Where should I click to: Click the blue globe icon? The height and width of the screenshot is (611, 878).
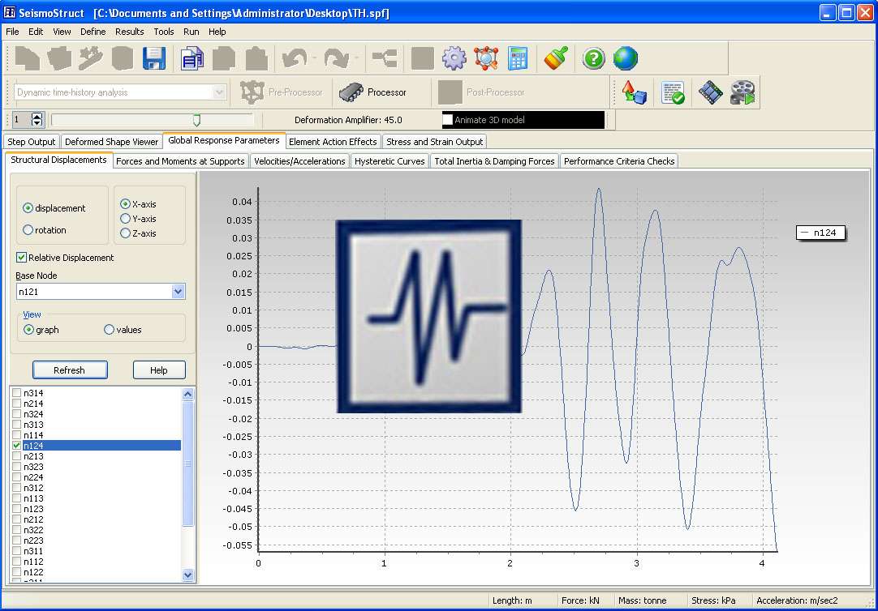[x=626, y=58]
